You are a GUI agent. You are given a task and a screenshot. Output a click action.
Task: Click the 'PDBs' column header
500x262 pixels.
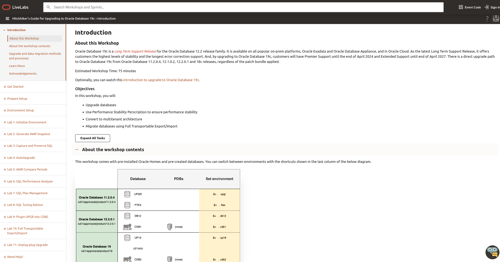click(179, 179)
